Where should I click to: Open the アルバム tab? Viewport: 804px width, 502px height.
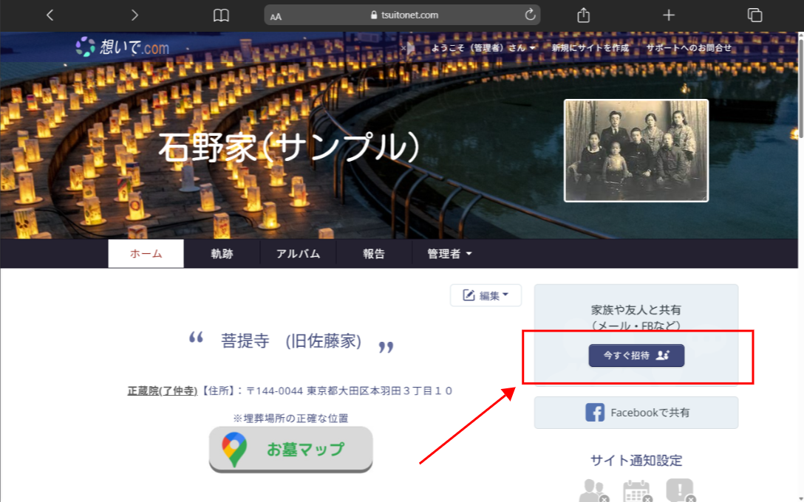[x=298, y=253]
